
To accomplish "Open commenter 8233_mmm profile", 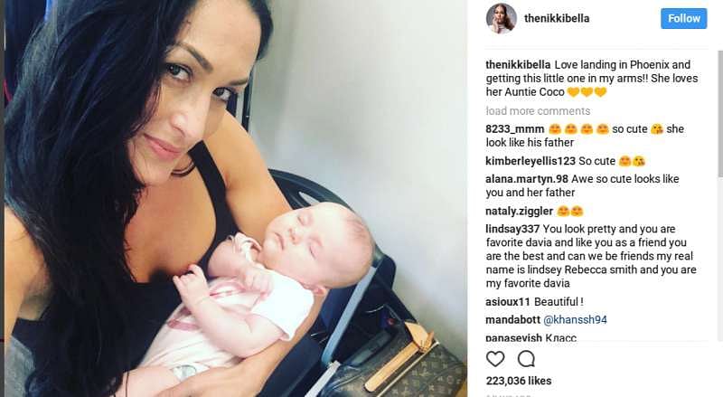I will pyautogui.click(x=515, y=129).
